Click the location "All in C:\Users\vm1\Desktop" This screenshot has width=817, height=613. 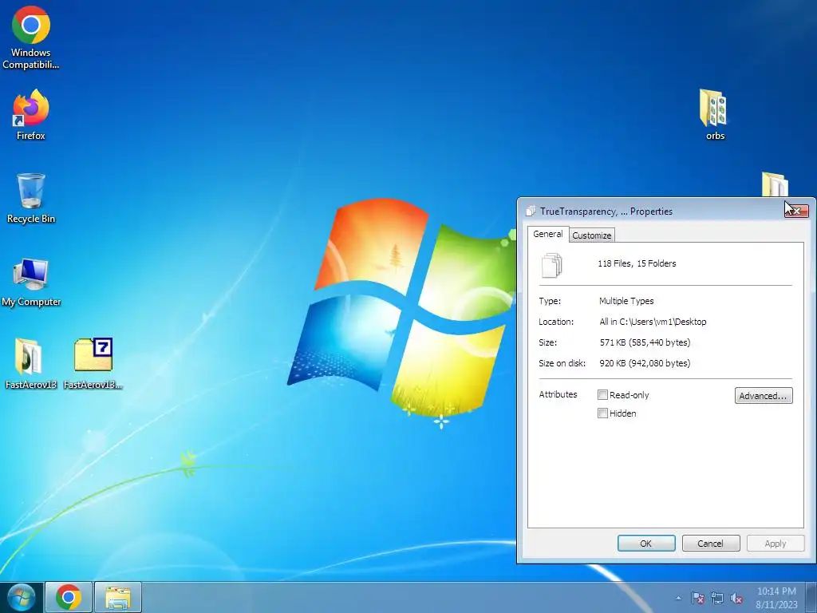[x=653, y=322]
